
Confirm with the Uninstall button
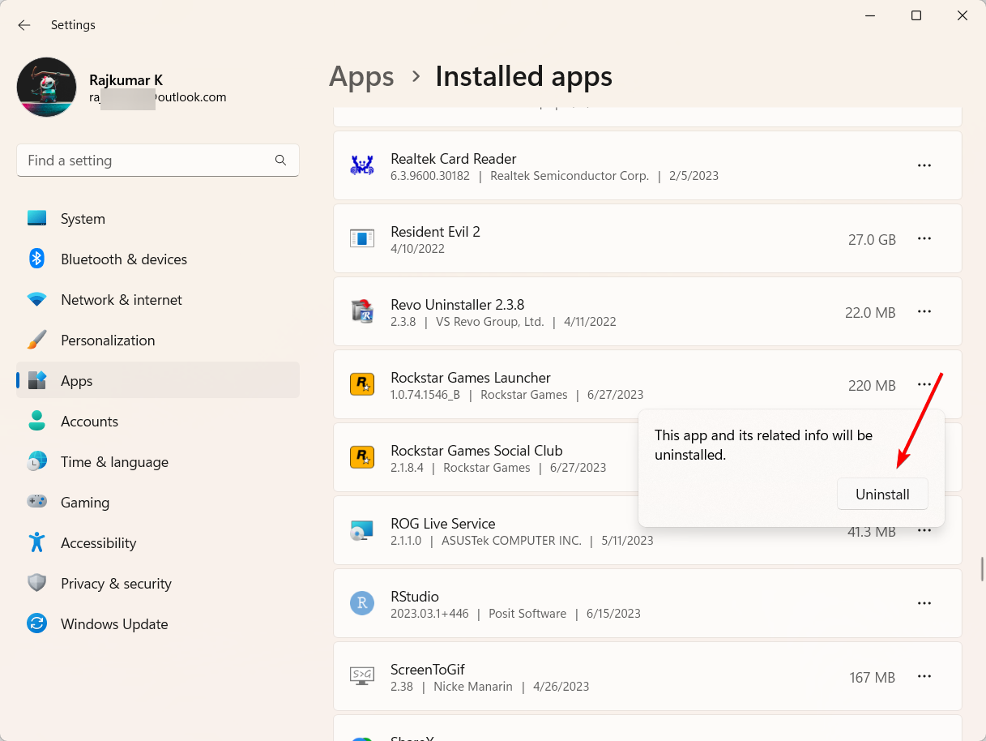tap(882, 495)
